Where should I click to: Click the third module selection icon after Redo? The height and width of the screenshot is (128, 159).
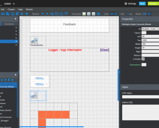pos(61,14)
